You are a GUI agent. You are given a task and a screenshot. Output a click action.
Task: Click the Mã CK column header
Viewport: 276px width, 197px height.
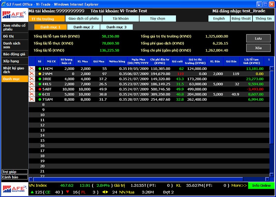tap(51, 61)
